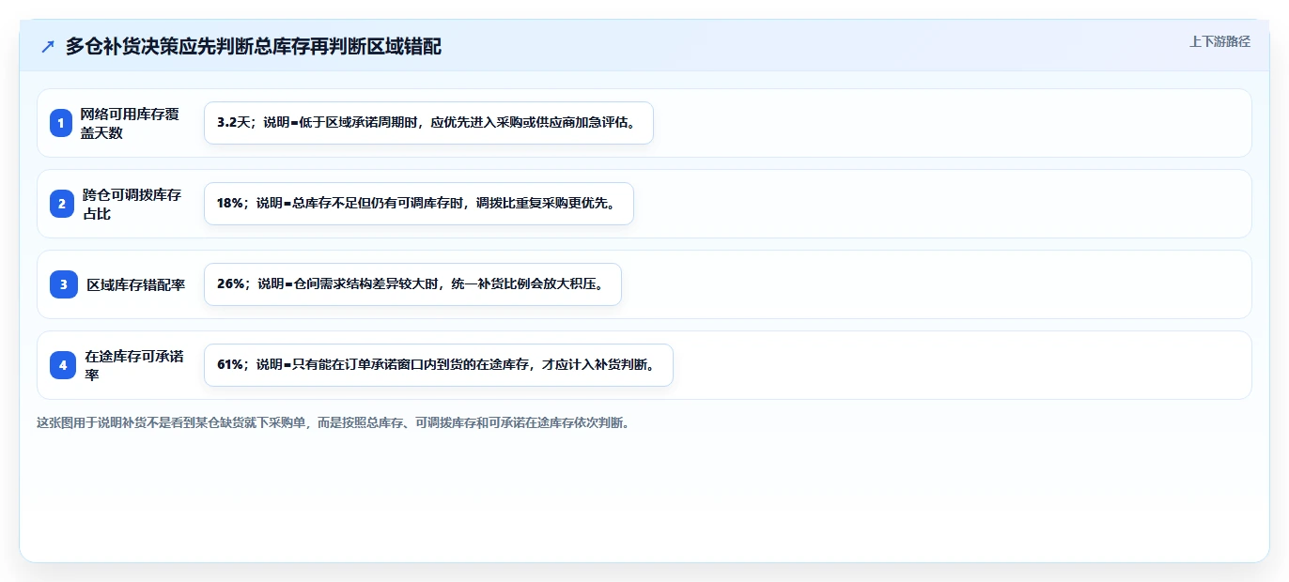Click step badge 4 for 在途库存可承诺率
Viewport: 1289px width, 582px height.
coord(63,365)
